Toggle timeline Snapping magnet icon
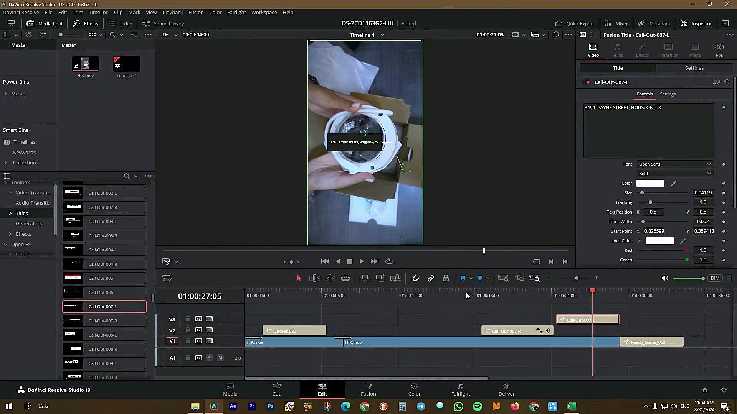Screen dimensions: 737x414 415,278
